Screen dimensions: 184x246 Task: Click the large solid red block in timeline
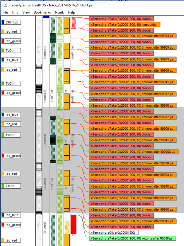point(74,224)
